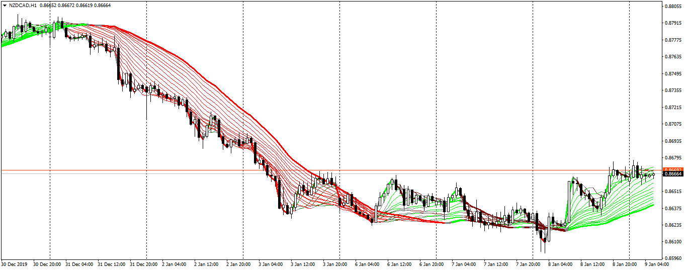This screenshot has width=685, height=270.
Task: Click the 7 Jan 12:00 time label
Action: [496, 263]
